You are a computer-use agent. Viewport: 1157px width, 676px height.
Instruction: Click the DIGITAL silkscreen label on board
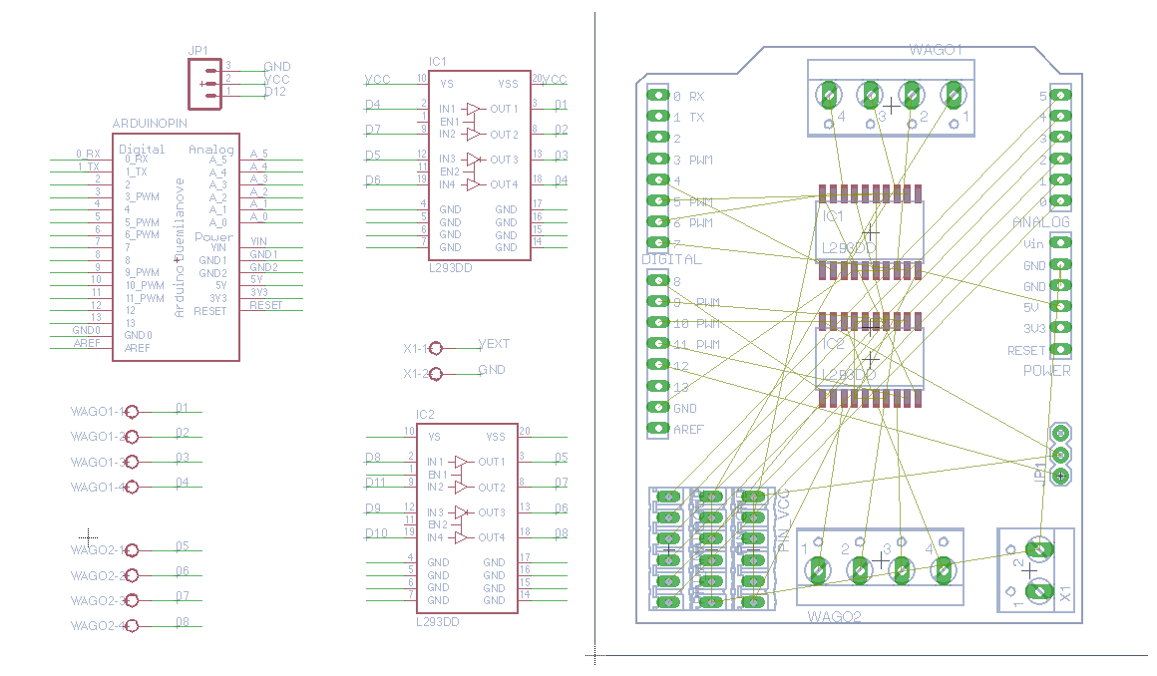click(x=671, y=260)
